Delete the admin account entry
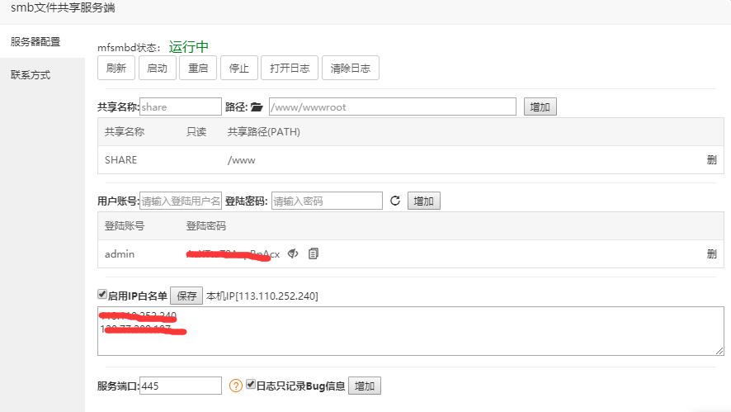This screenshot has height=412, width=731. point(711,253)
